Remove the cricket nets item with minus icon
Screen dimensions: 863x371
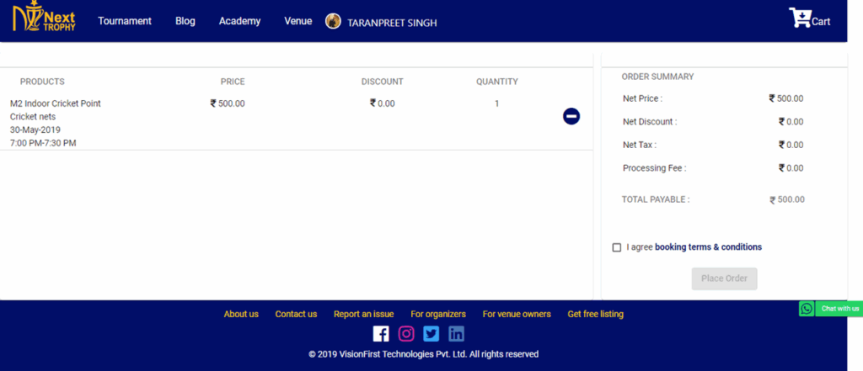pos(571,116)
